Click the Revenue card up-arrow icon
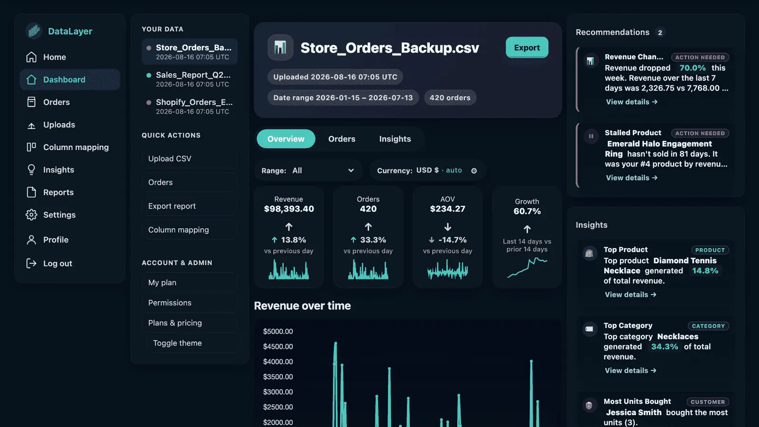759x427 pixels. [x=289, y=227]
